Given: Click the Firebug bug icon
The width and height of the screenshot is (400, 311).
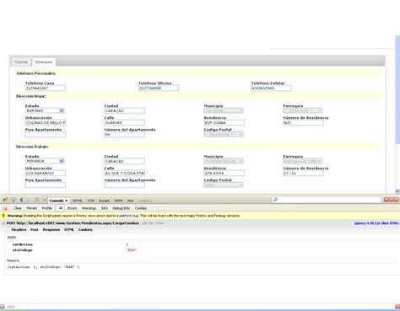Looking at the screenshot, I should point(5,200).
